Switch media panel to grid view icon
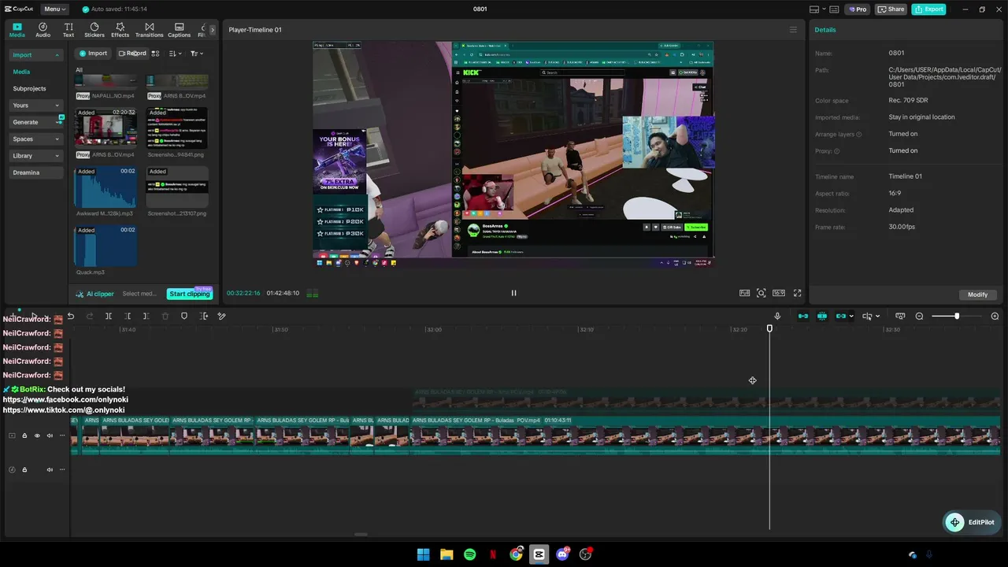 (155, 54)
